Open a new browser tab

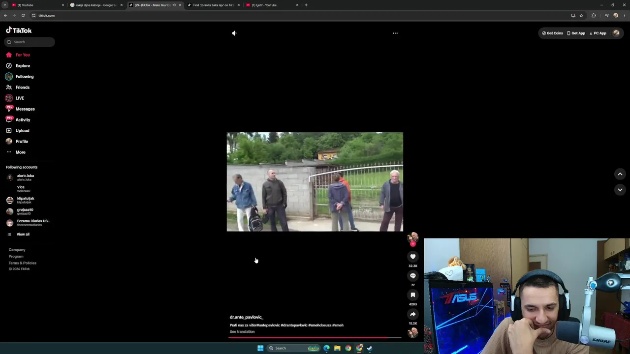(x=306, y=5)
